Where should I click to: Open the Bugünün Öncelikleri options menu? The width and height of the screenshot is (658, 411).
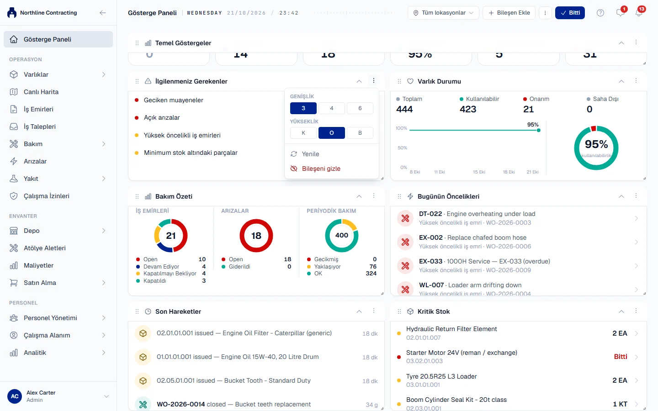point(636,195)
